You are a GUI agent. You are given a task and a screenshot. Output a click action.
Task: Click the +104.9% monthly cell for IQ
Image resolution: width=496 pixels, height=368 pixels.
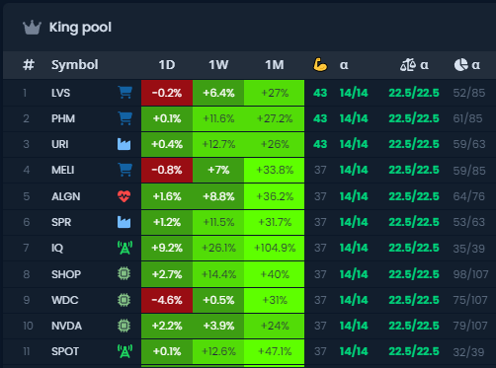point(275,248)
